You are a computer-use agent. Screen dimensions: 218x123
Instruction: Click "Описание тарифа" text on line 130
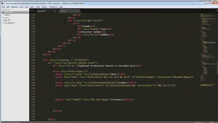(91, 32)
